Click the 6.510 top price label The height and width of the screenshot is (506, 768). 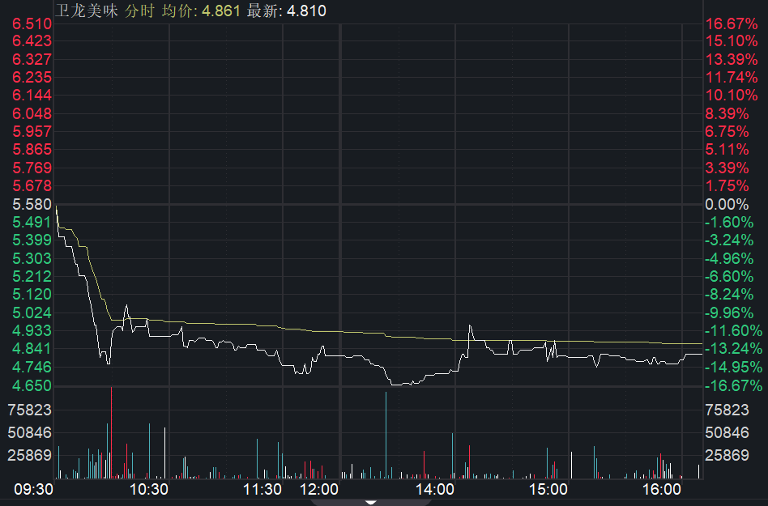point(31,23)
